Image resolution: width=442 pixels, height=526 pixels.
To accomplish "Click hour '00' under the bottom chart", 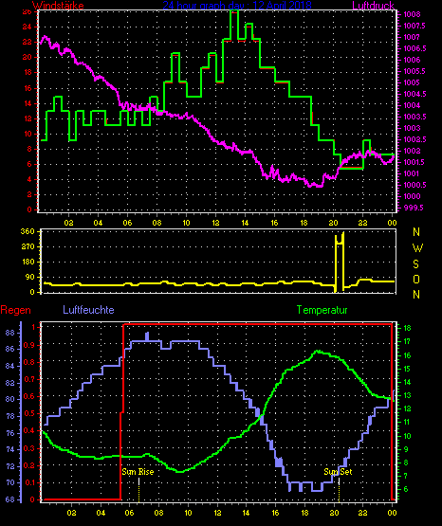I will click(x=392, y=513).
